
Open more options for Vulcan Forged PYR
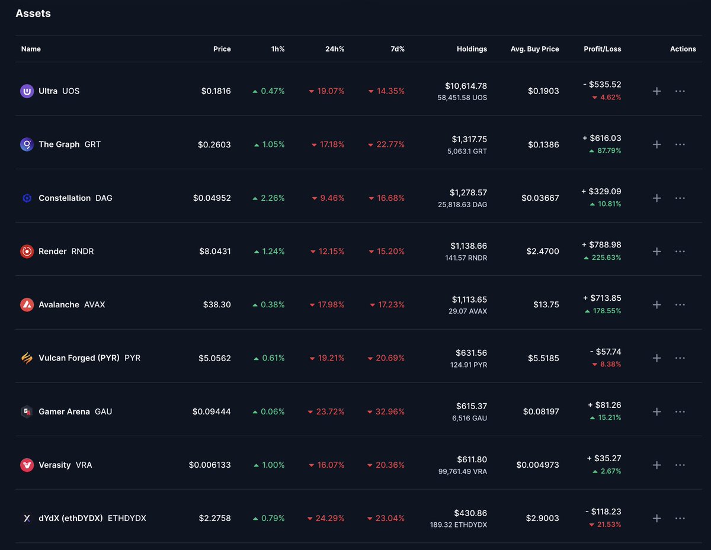680,358
